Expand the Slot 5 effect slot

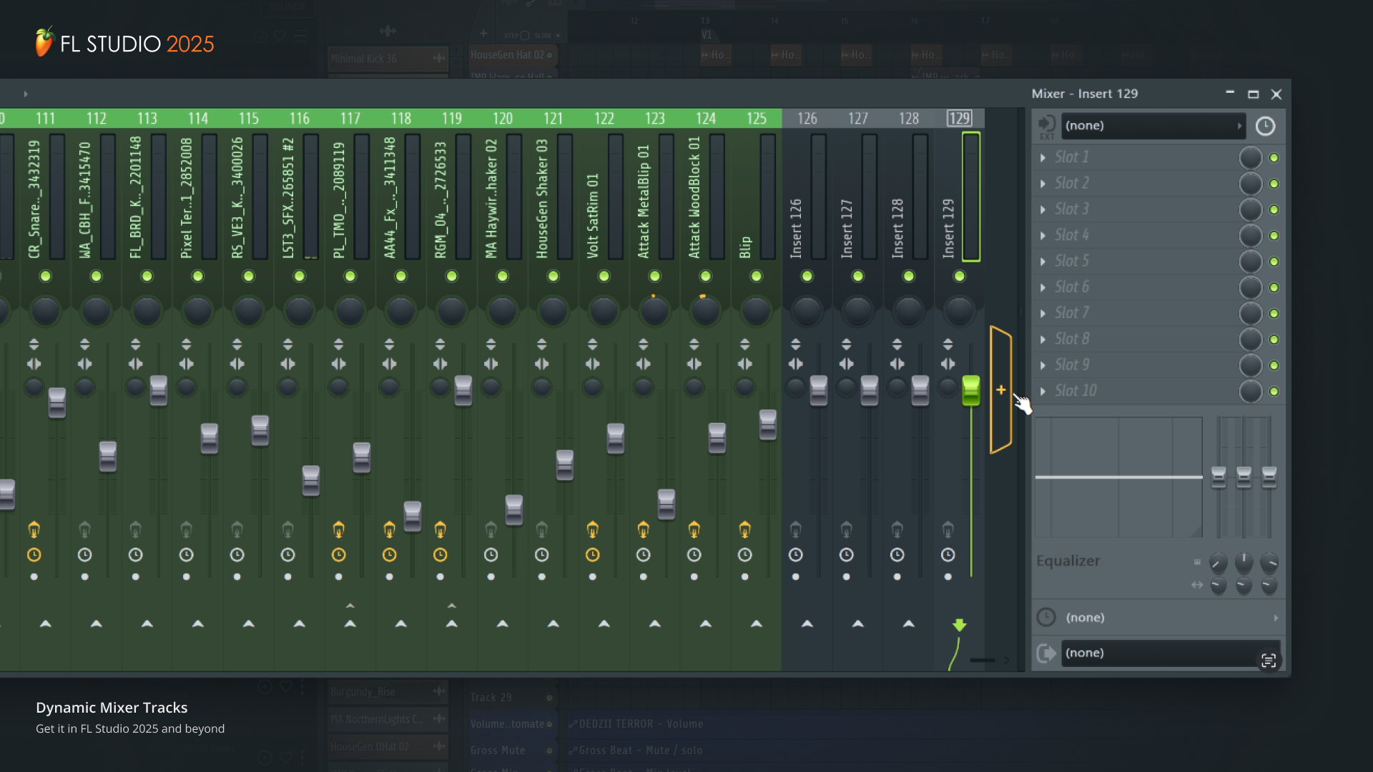coord(1043,262)
